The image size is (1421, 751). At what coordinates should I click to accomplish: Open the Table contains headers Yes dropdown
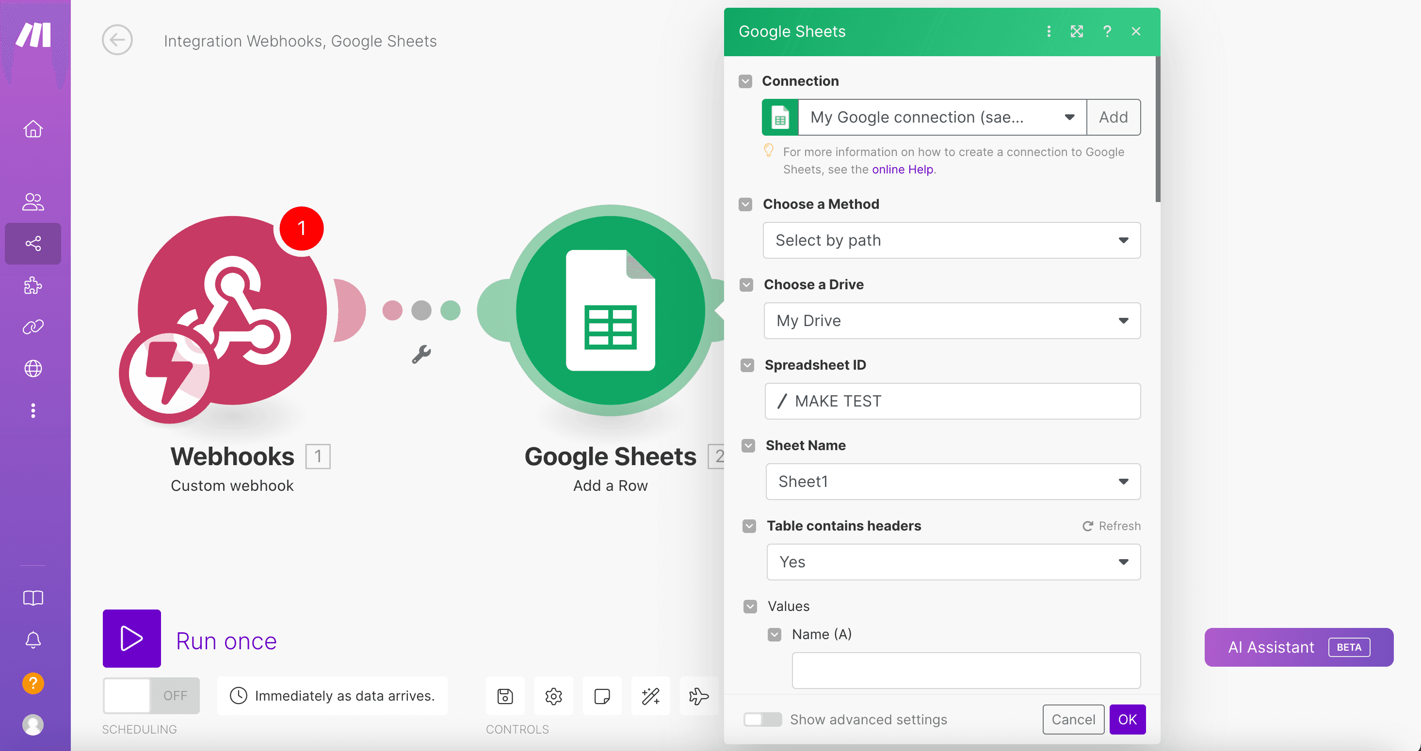point(954,562)
